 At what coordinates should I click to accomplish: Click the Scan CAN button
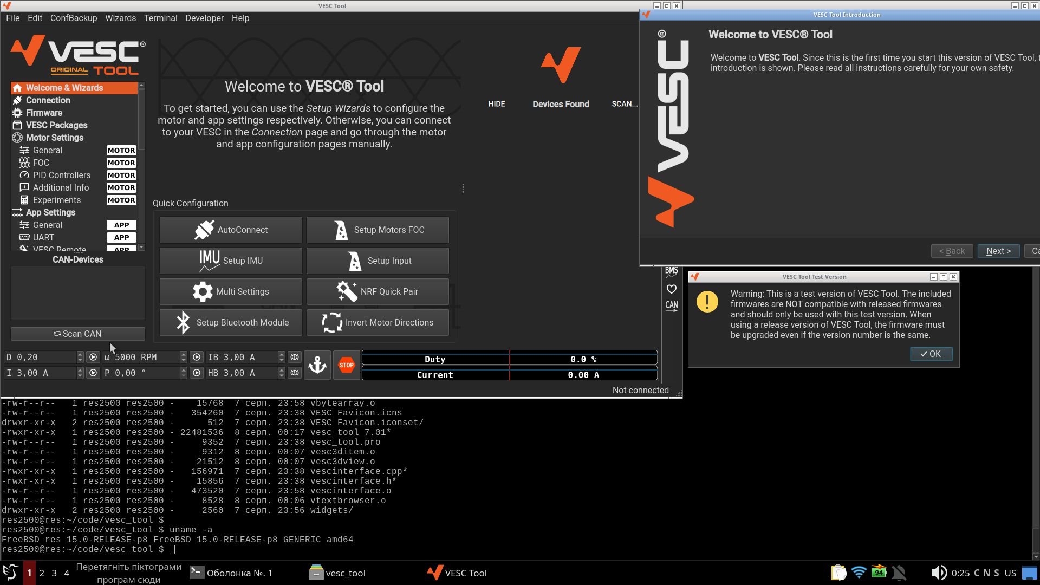[x=78, y=334]
